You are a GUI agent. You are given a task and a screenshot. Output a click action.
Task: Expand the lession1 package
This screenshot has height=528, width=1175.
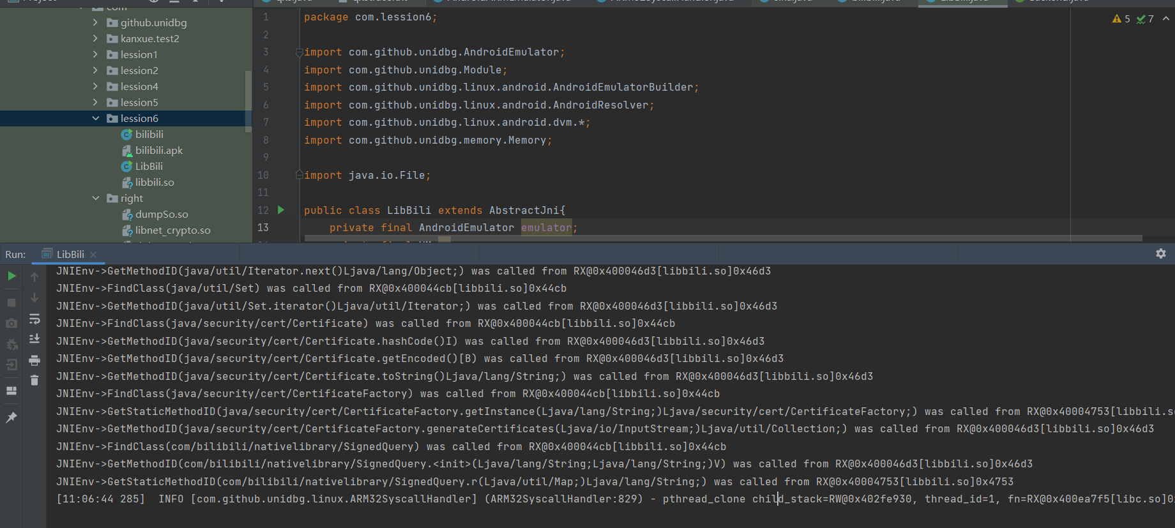95,54
